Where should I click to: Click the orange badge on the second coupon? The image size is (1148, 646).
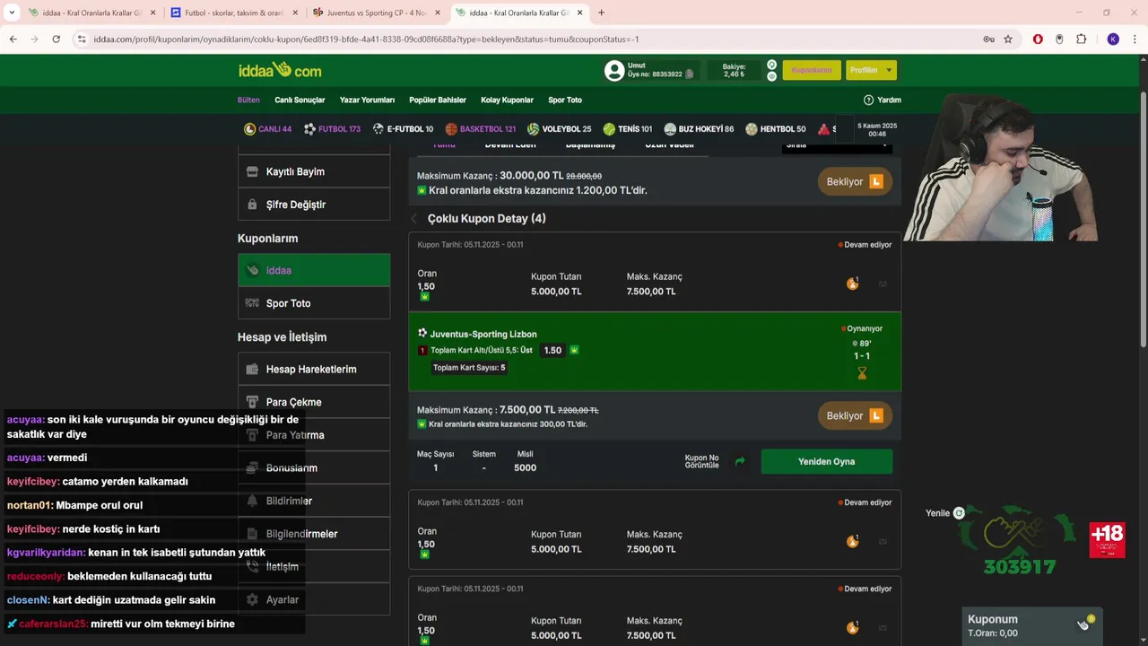852,541
